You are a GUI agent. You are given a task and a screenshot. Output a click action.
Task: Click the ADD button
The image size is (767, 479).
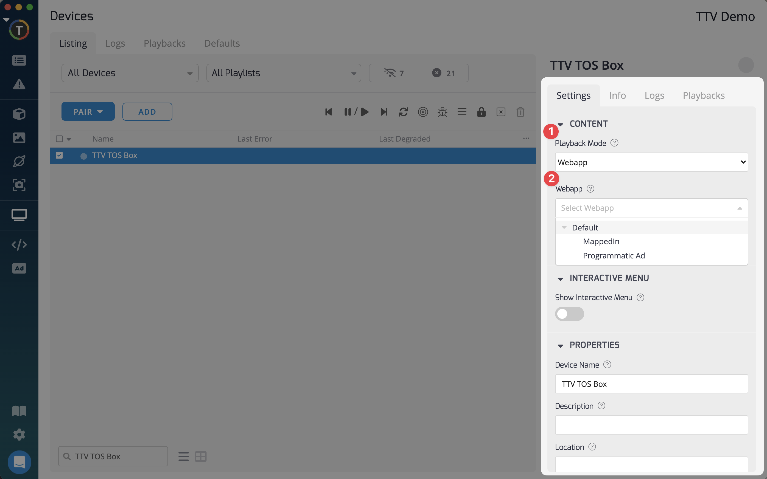[x=147, y=112]
